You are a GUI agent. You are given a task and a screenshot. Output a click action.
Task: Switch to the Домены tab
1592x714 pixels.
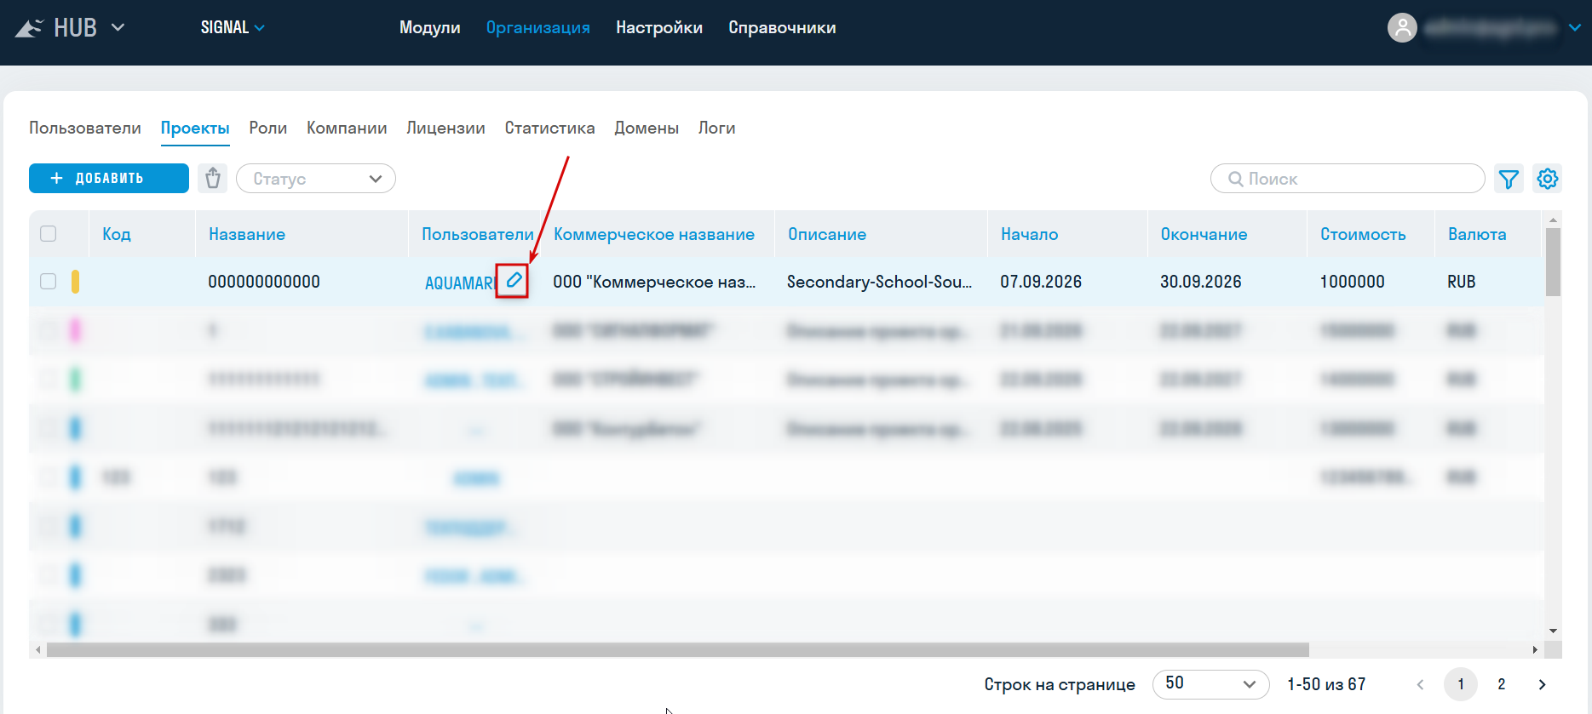pyautogui.click(x=647, y=128)
